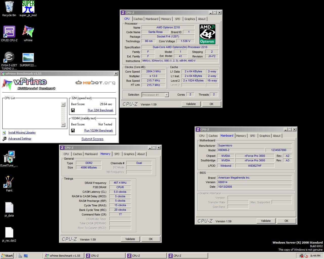Click the network status tray icon
324x259 pixels.
click(301, 256)
